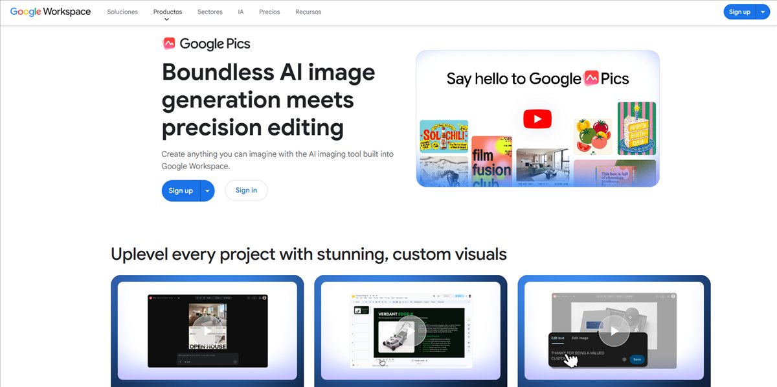Select the living room interior thumbnail
Image resolution: width=777 pixels, height=387 pixels.
tap(542, 166)
